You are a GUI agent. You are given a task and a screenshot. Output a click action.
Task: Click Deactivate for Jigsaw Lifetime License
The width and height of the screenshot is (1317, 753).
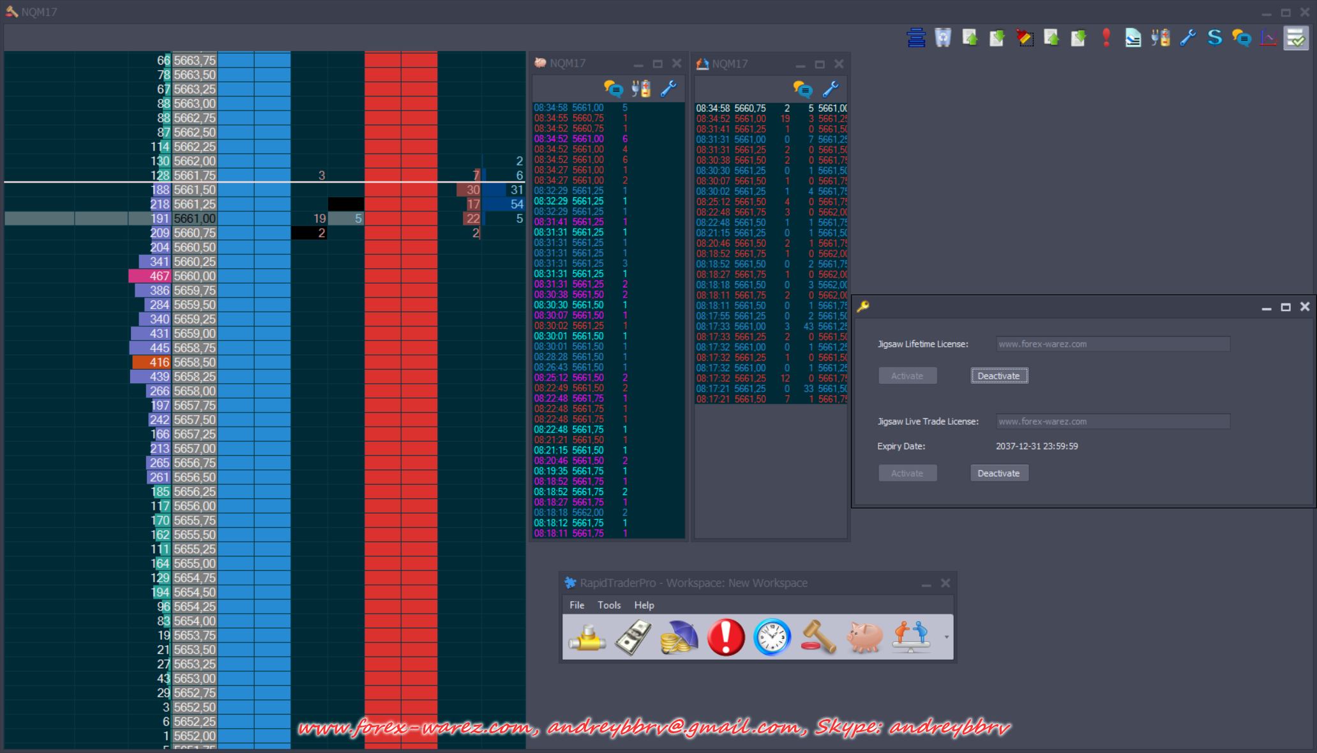tap(999, 376)
